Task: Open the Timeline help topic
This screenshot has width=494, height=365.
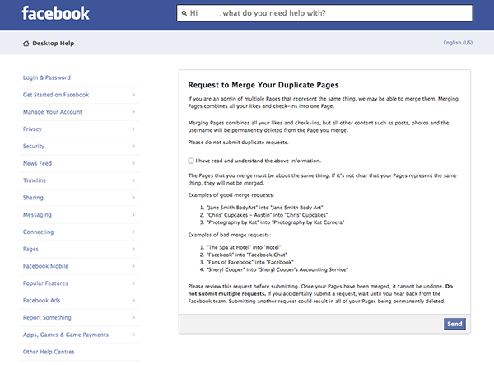Action: (35, 180)
